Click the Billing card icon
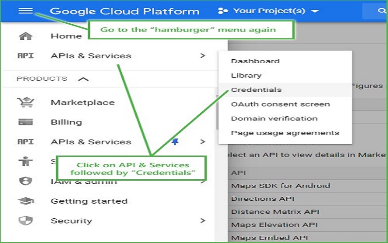Image resolution: width=388 pixels, height=243 pixels. [26, 122]
